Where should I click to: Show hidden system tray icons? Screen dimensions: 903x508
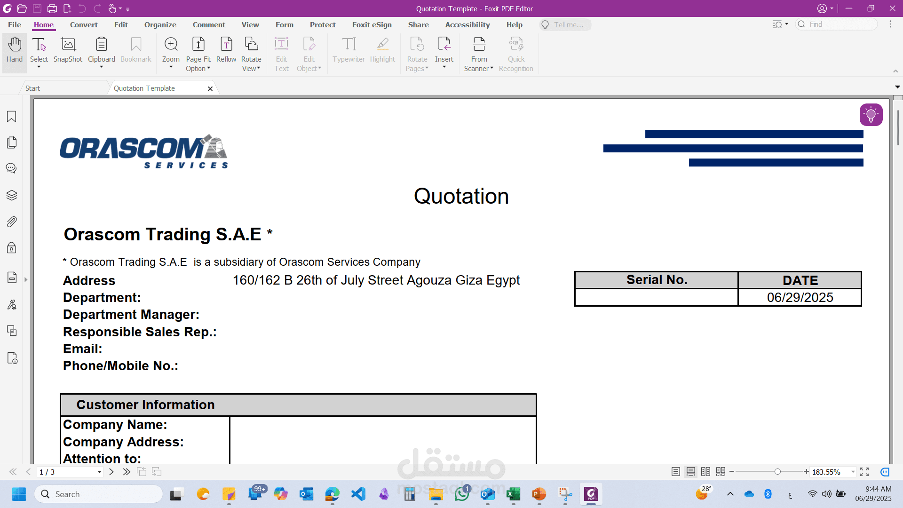(730, 494)
